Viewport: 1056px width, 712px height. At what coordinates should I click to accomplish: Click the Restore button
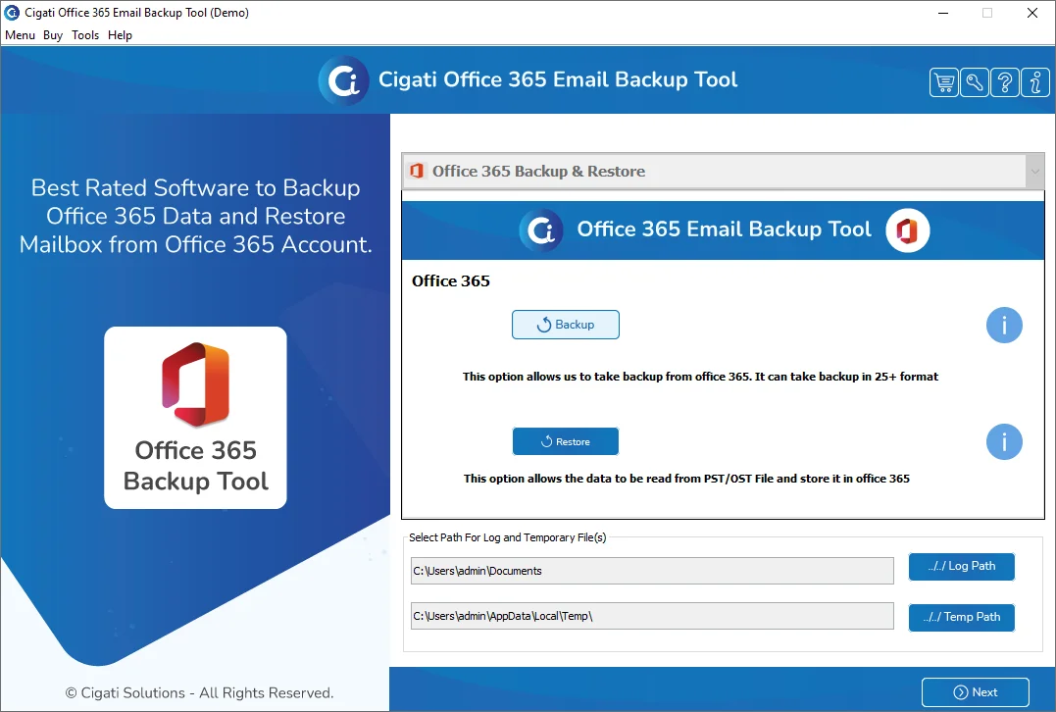(x=566, y=442)
